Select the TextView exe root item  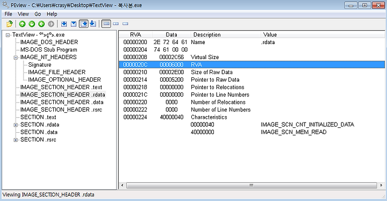coord(39,35)
